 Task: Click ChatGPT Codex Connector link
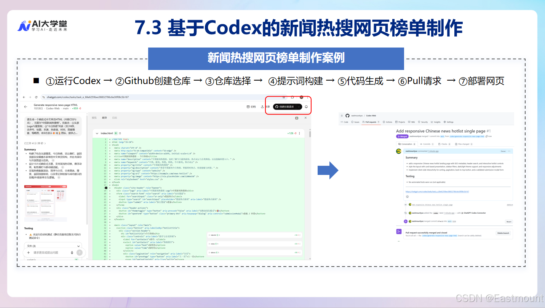[x=475, y=213]
